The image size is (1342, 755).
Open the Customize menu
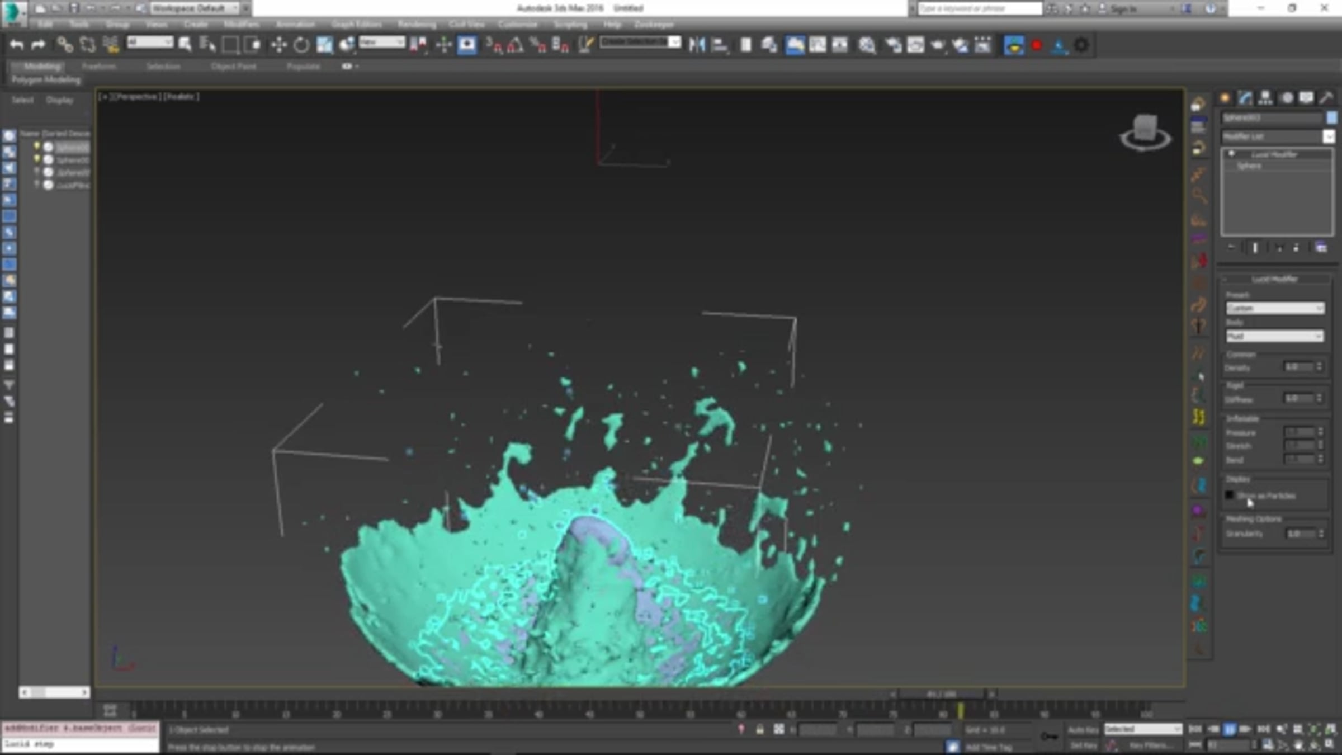517,24
